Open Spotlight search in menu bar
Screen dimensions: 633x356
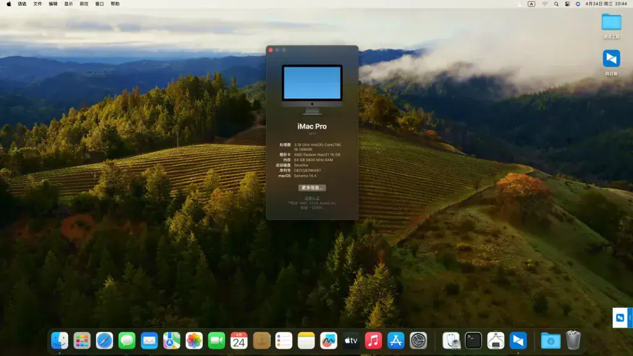tap(556, 4)
